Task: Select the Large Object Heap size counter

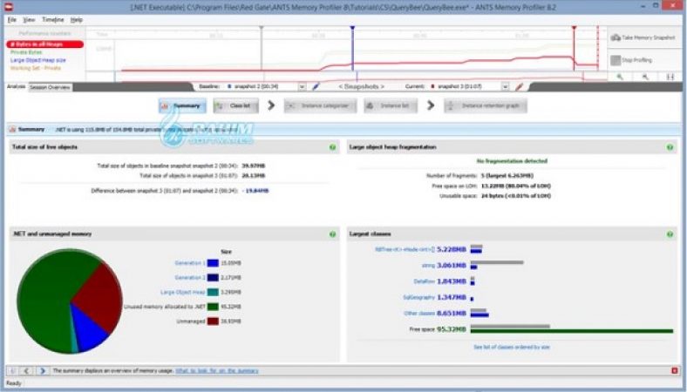Action: click(38, 60)
